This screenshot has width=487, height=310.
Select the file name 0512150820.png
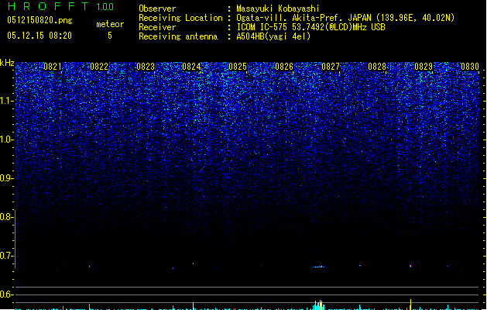point(39,20)
